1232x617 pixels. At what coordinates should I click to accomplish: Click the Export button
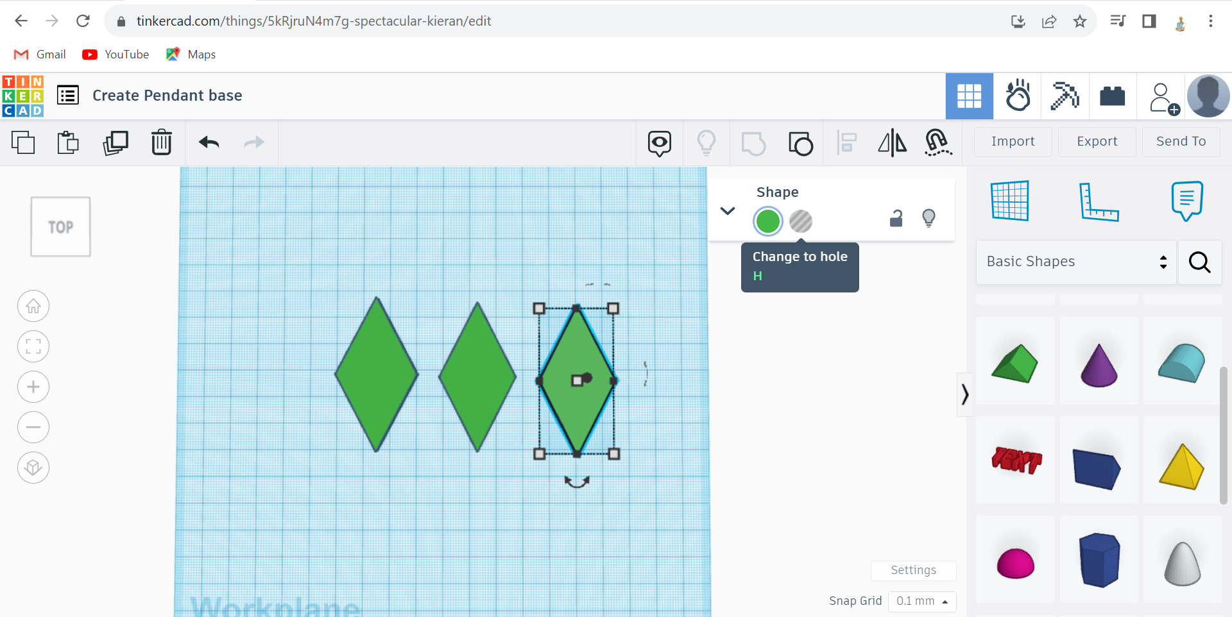click(x=1097, y=142)
